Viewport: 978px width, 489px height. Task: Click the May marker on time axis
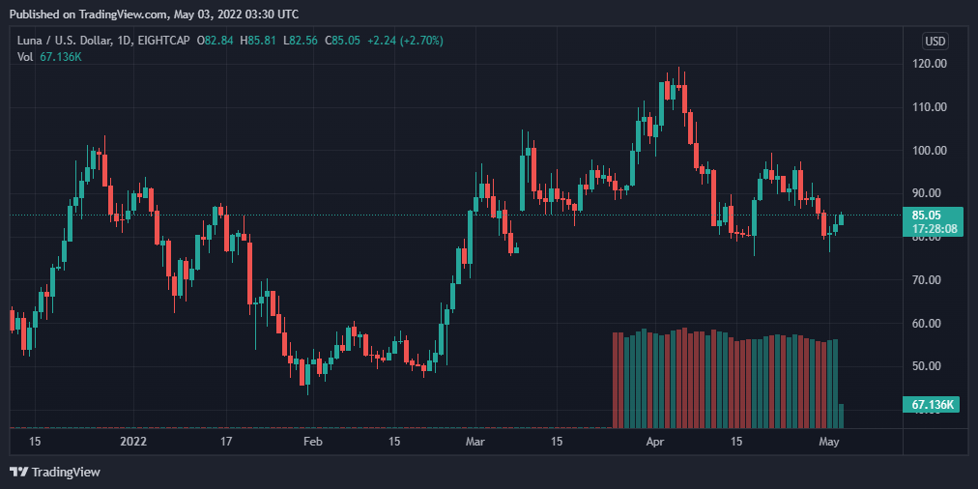tap(828, 442)
